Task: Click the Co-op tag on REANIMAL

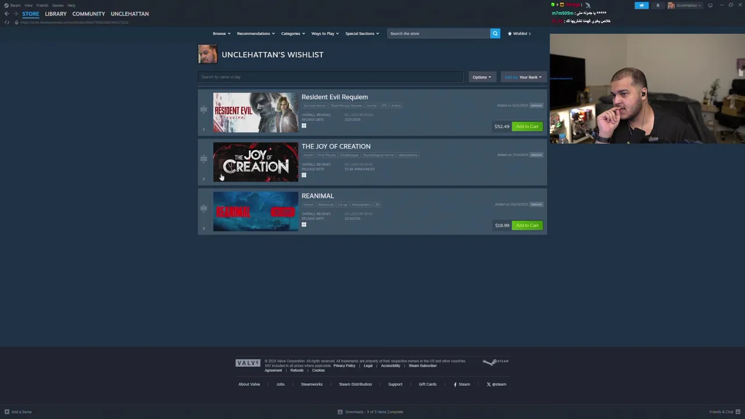Action: pos(342,205)
